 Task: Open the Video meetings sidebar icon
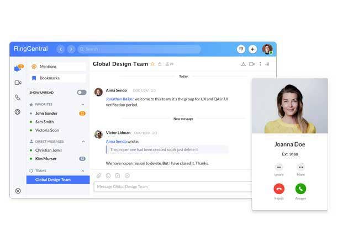pos(18,83)
